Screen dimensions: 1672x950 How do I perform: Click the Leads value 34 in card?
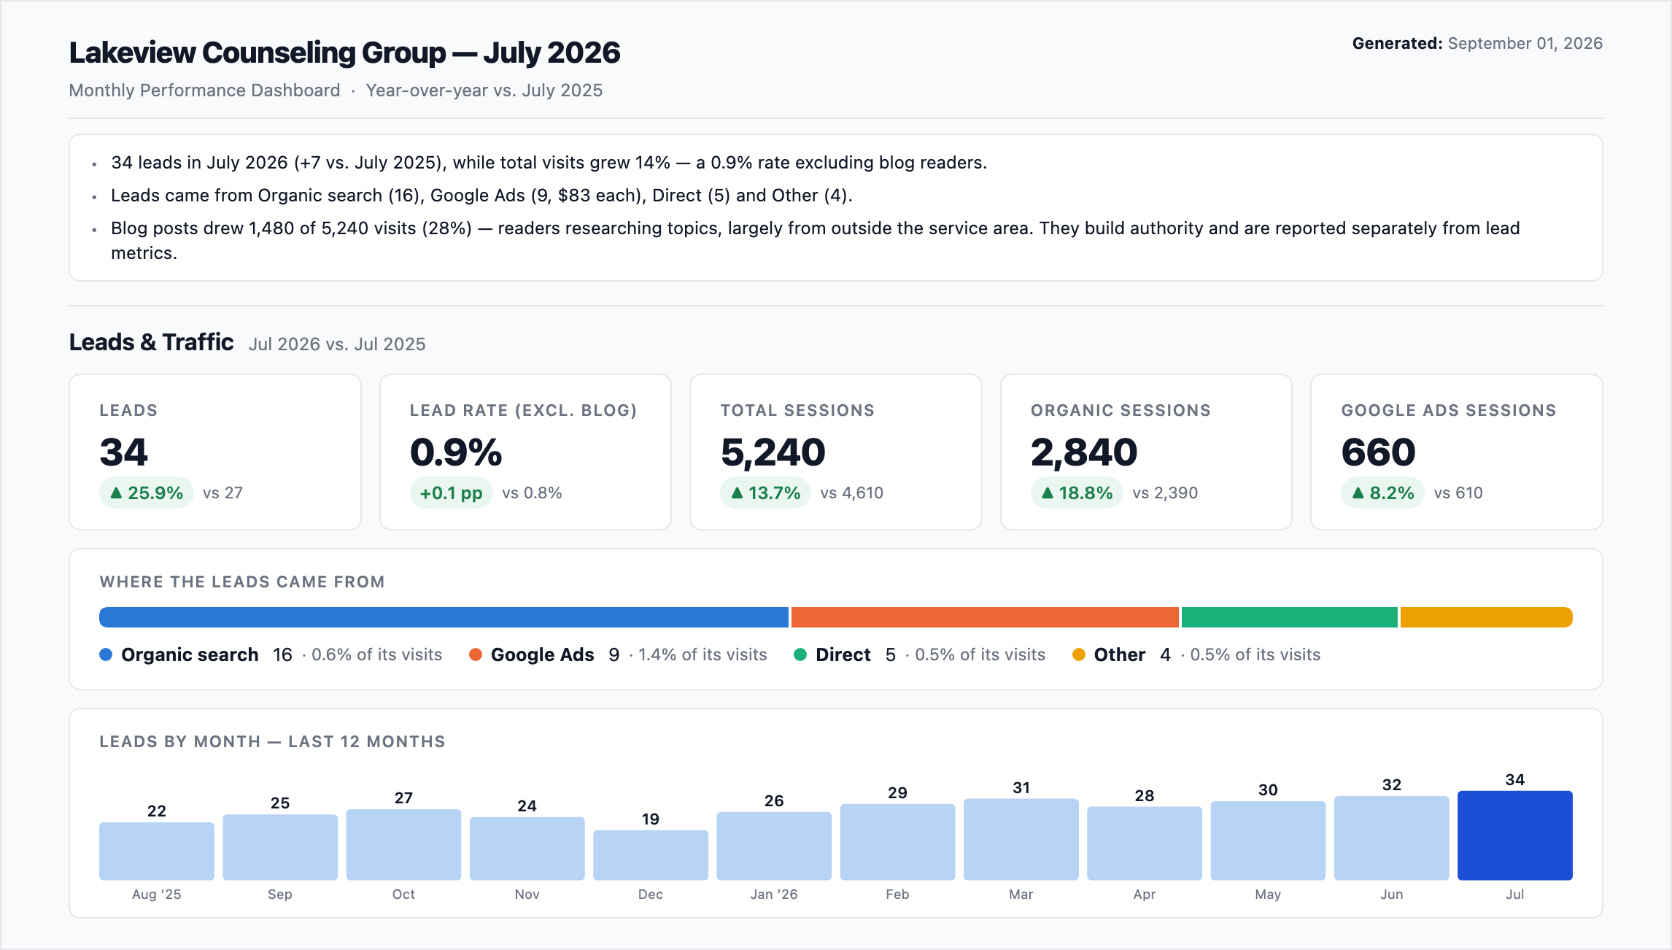click(124, 452)
